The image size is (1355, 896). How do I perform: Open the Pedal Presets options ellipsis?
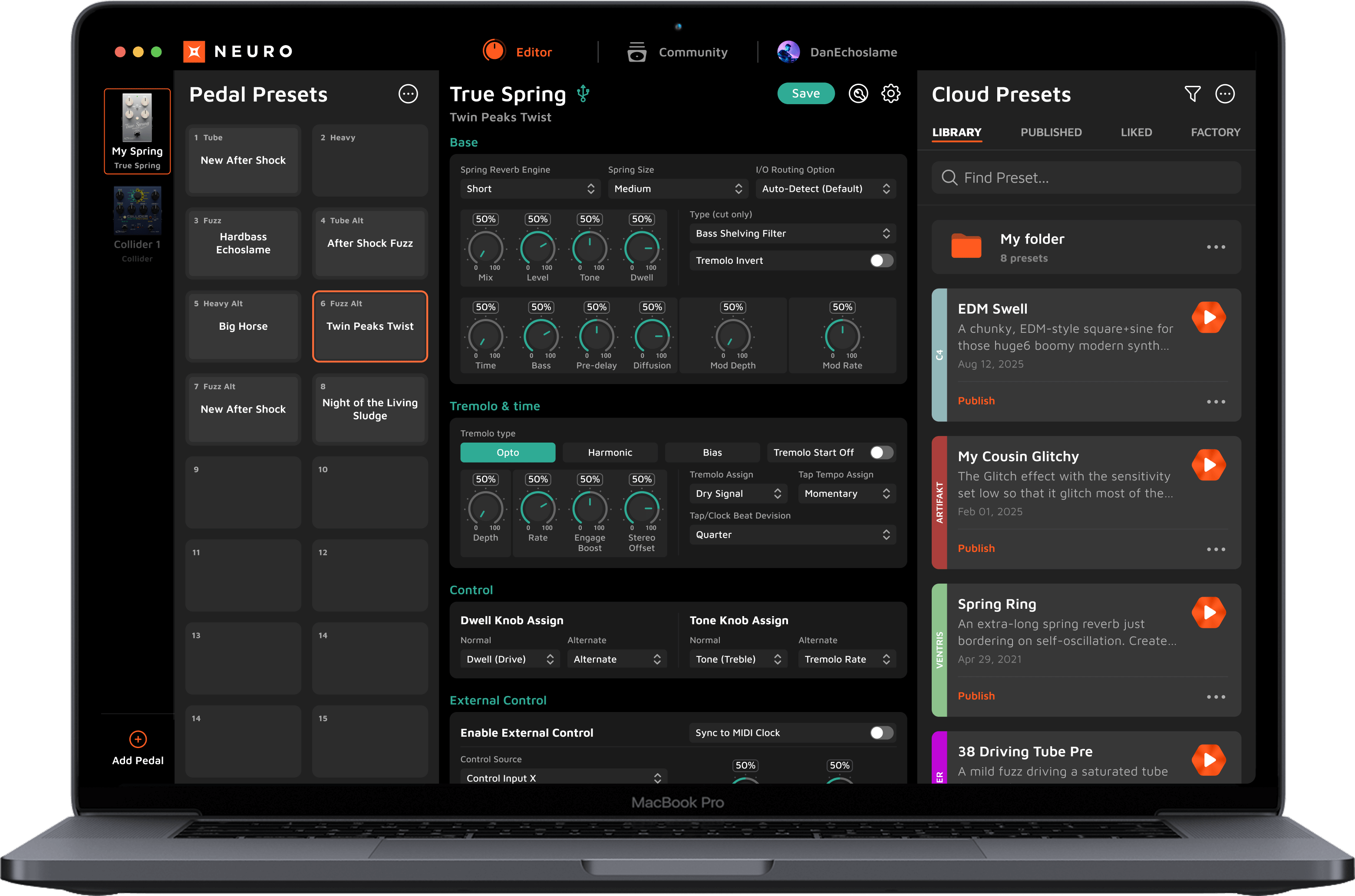tap(408, 94)
